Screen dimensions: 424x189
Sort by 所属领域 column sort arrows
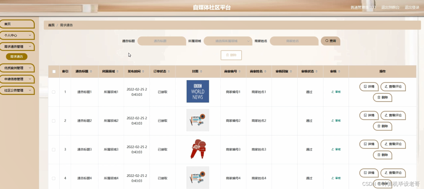[117, 71]
